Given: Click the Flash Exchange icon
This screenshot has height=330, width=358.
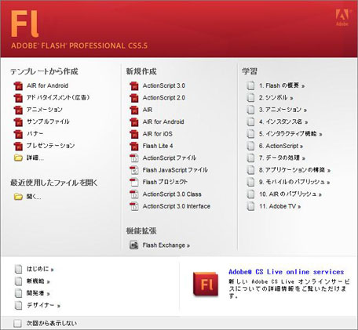Looking at the screenshot, I should (x=134, y=245).
